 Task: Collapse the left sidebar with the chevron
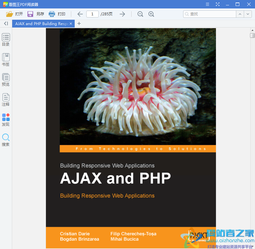(x=6, y=23)
